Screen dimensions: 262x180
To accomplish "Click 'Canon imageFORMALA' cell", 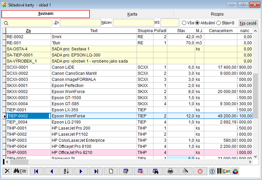I will tap(94, 80).
